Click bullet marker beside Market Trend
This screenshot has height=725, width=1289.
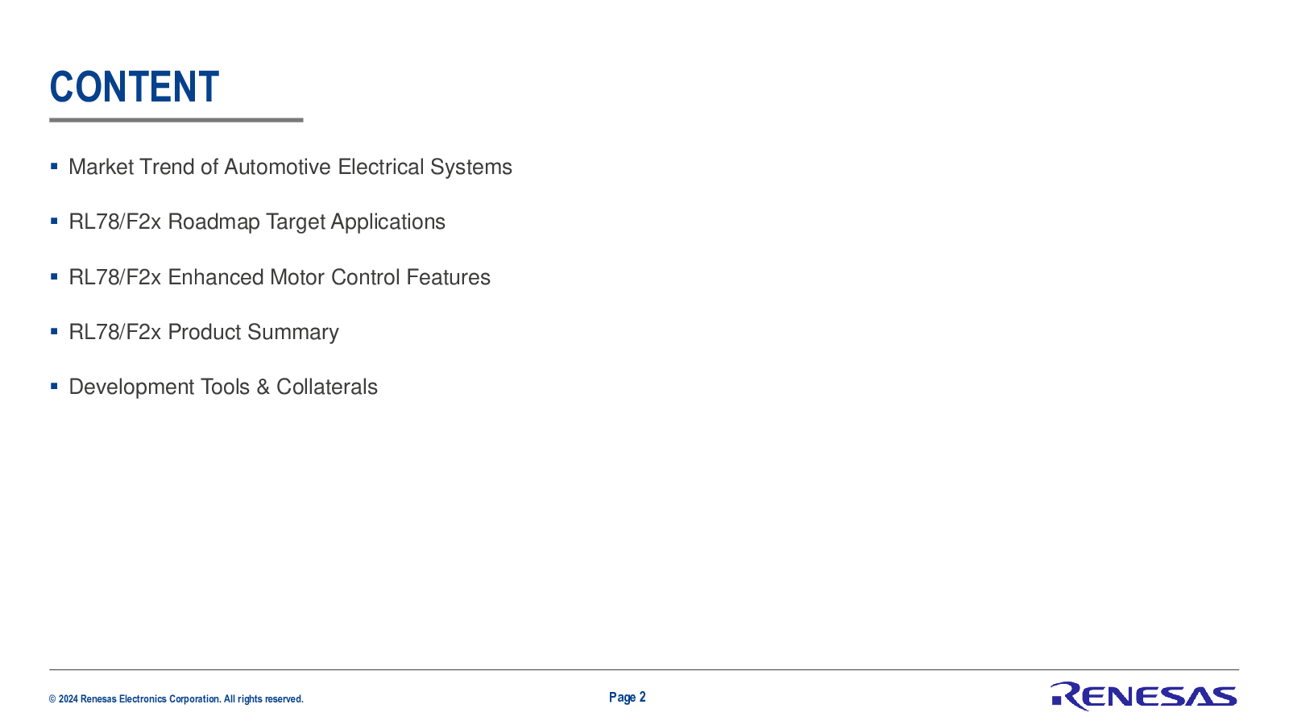tap(54, 167)
